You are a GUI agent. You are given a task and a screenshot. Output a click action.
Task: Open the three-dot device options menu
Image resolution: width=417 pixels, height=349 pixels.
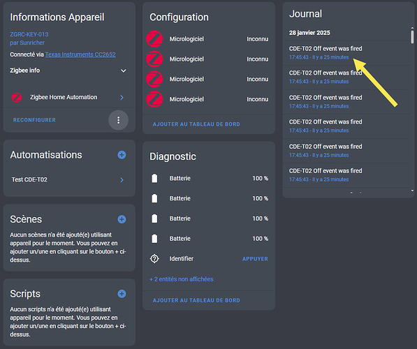pos(118,120)
